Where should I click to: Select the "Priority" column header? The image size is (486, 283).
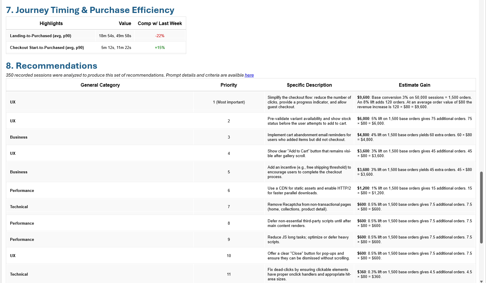(x=229, y=85)
